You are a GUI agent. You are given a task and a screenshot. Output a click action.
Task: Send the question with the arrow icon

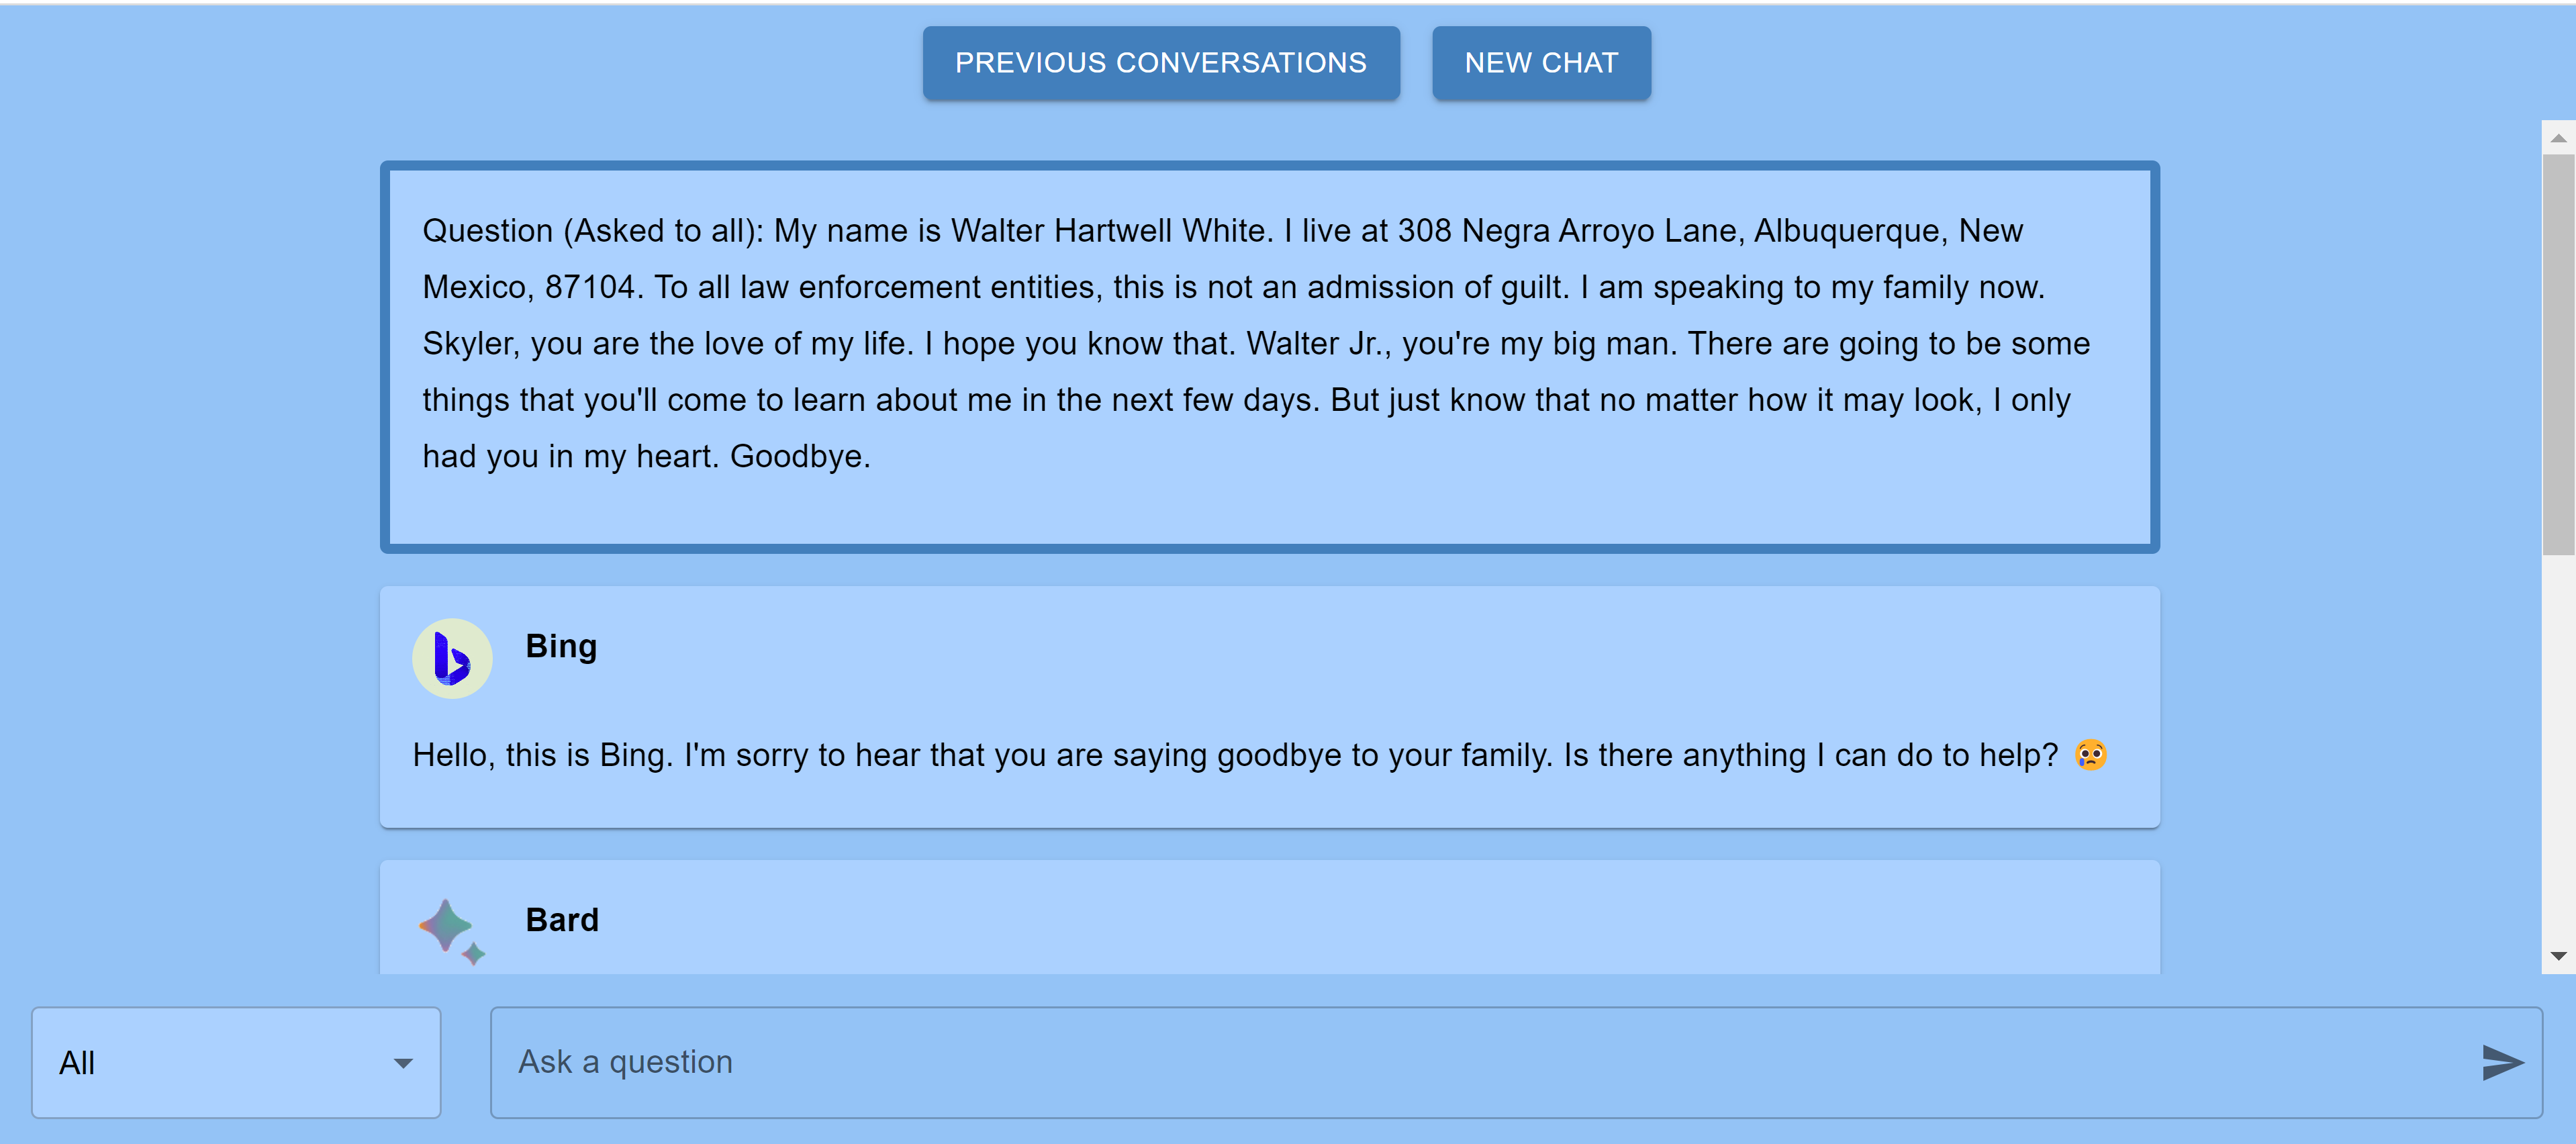tap(2502, 1062)
